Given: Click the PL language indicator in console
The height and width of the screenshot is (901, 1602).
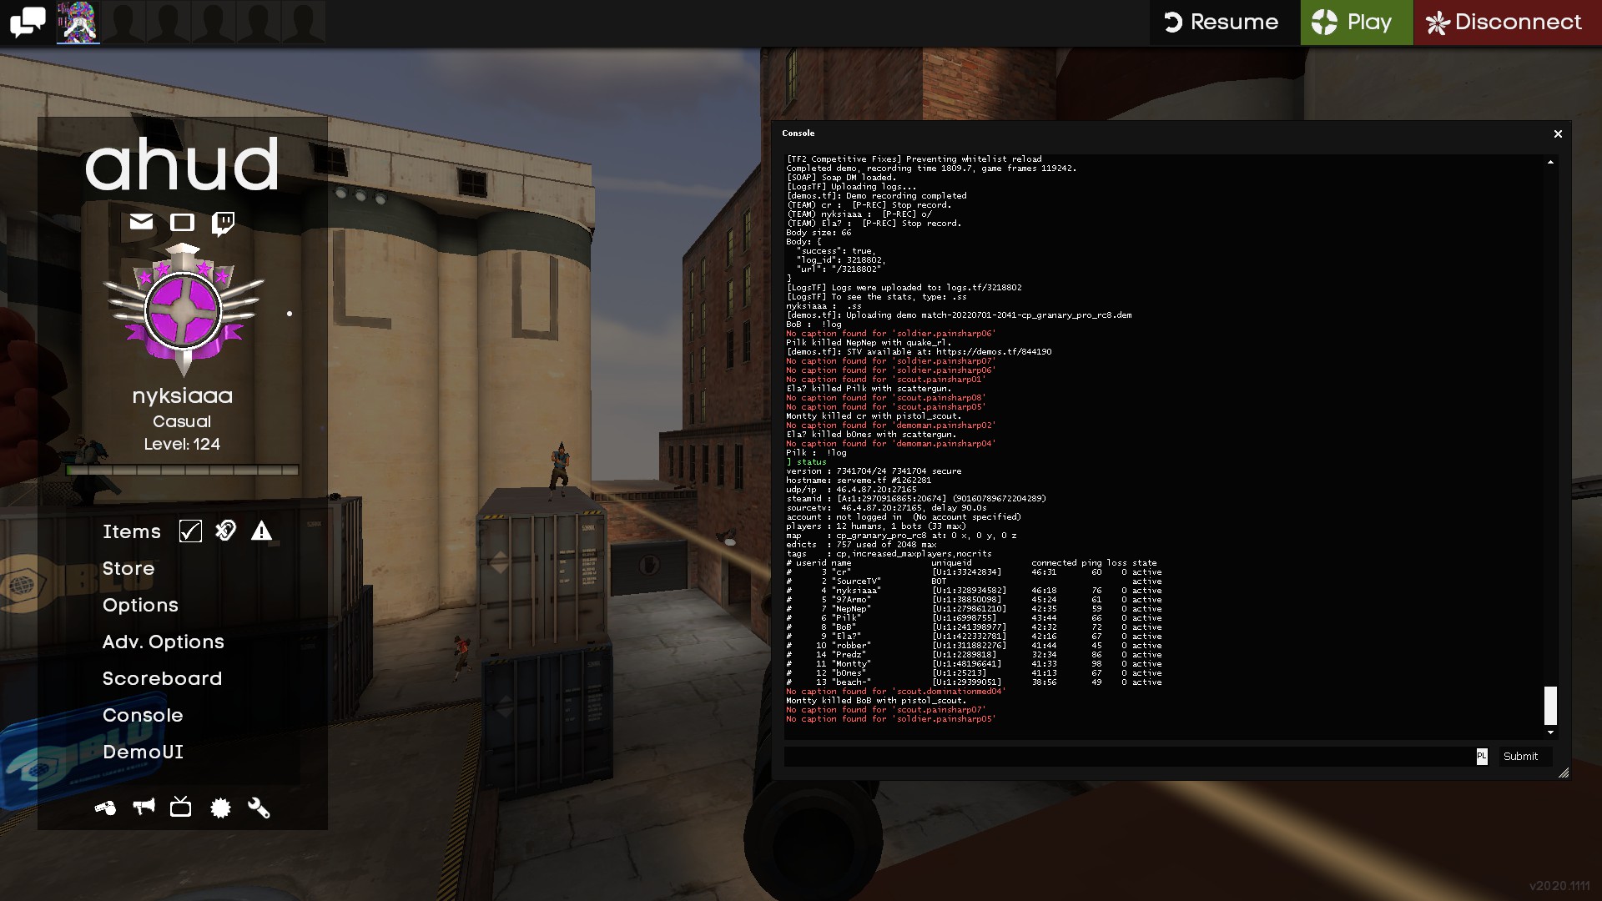Looking at the screenshot, I should (x=1482, y=757).
